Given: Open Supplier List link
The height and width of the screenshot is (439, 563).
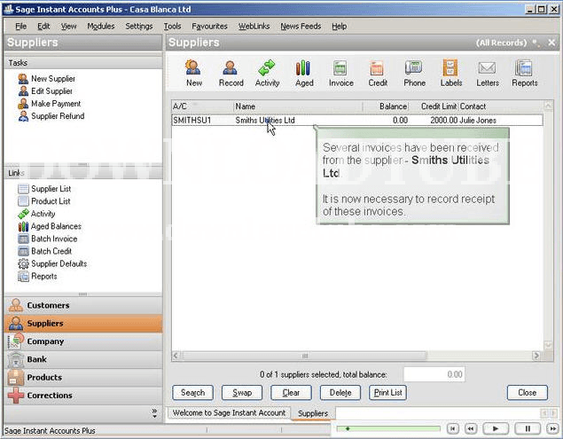Looking at the screenshot, I should click(44, 189).
